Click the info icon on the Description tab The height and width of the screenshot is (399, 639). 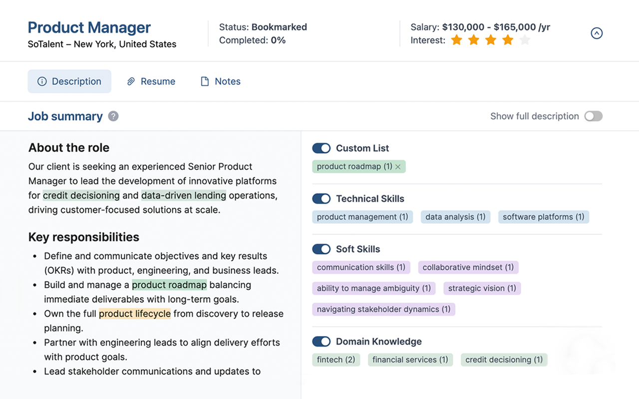pos(41,81)
